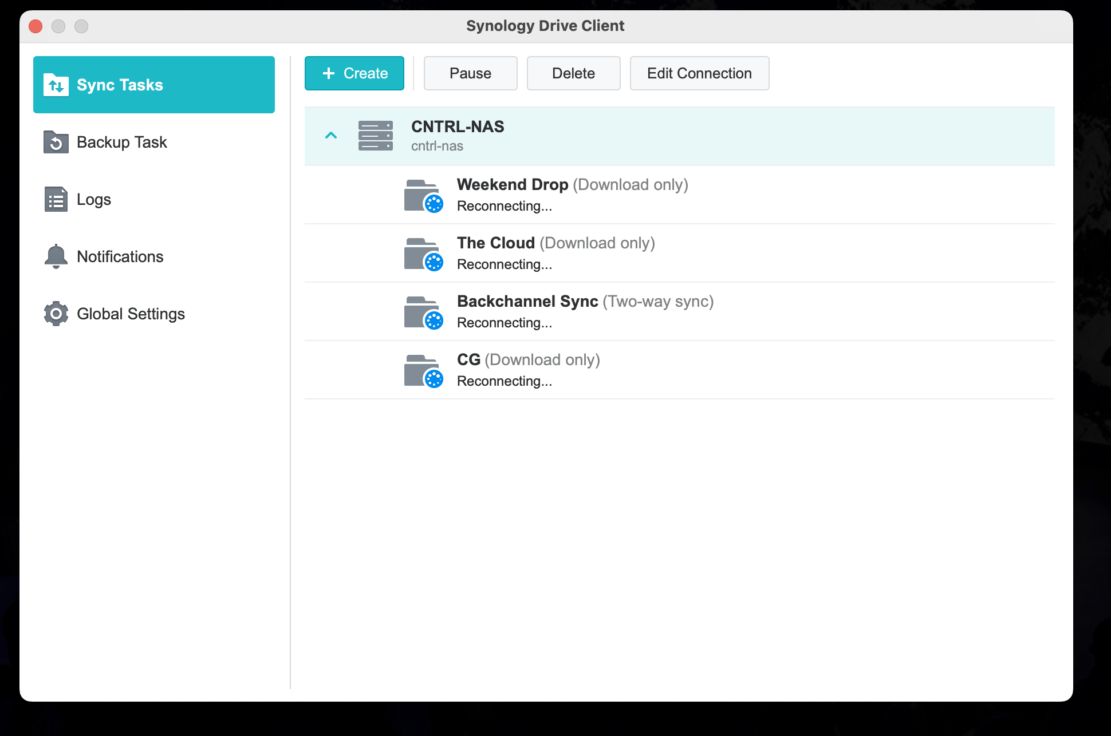Pause the selected sync task
Image resolution: width=1111 pixels, height=736 pixels.
click(x=470, y=73)
